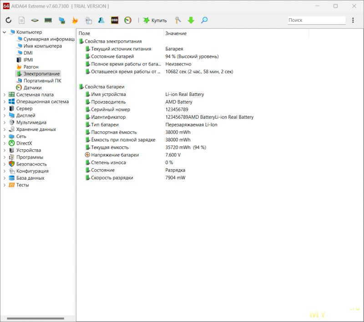Screen dimensions: 364x322
Task: Expand the Мультимедиа tree node
Action: [x=5, y=122]
